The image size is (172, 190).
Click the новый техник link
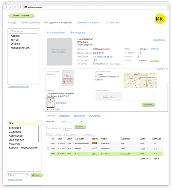pyautogui.click(x=15, y=180)
